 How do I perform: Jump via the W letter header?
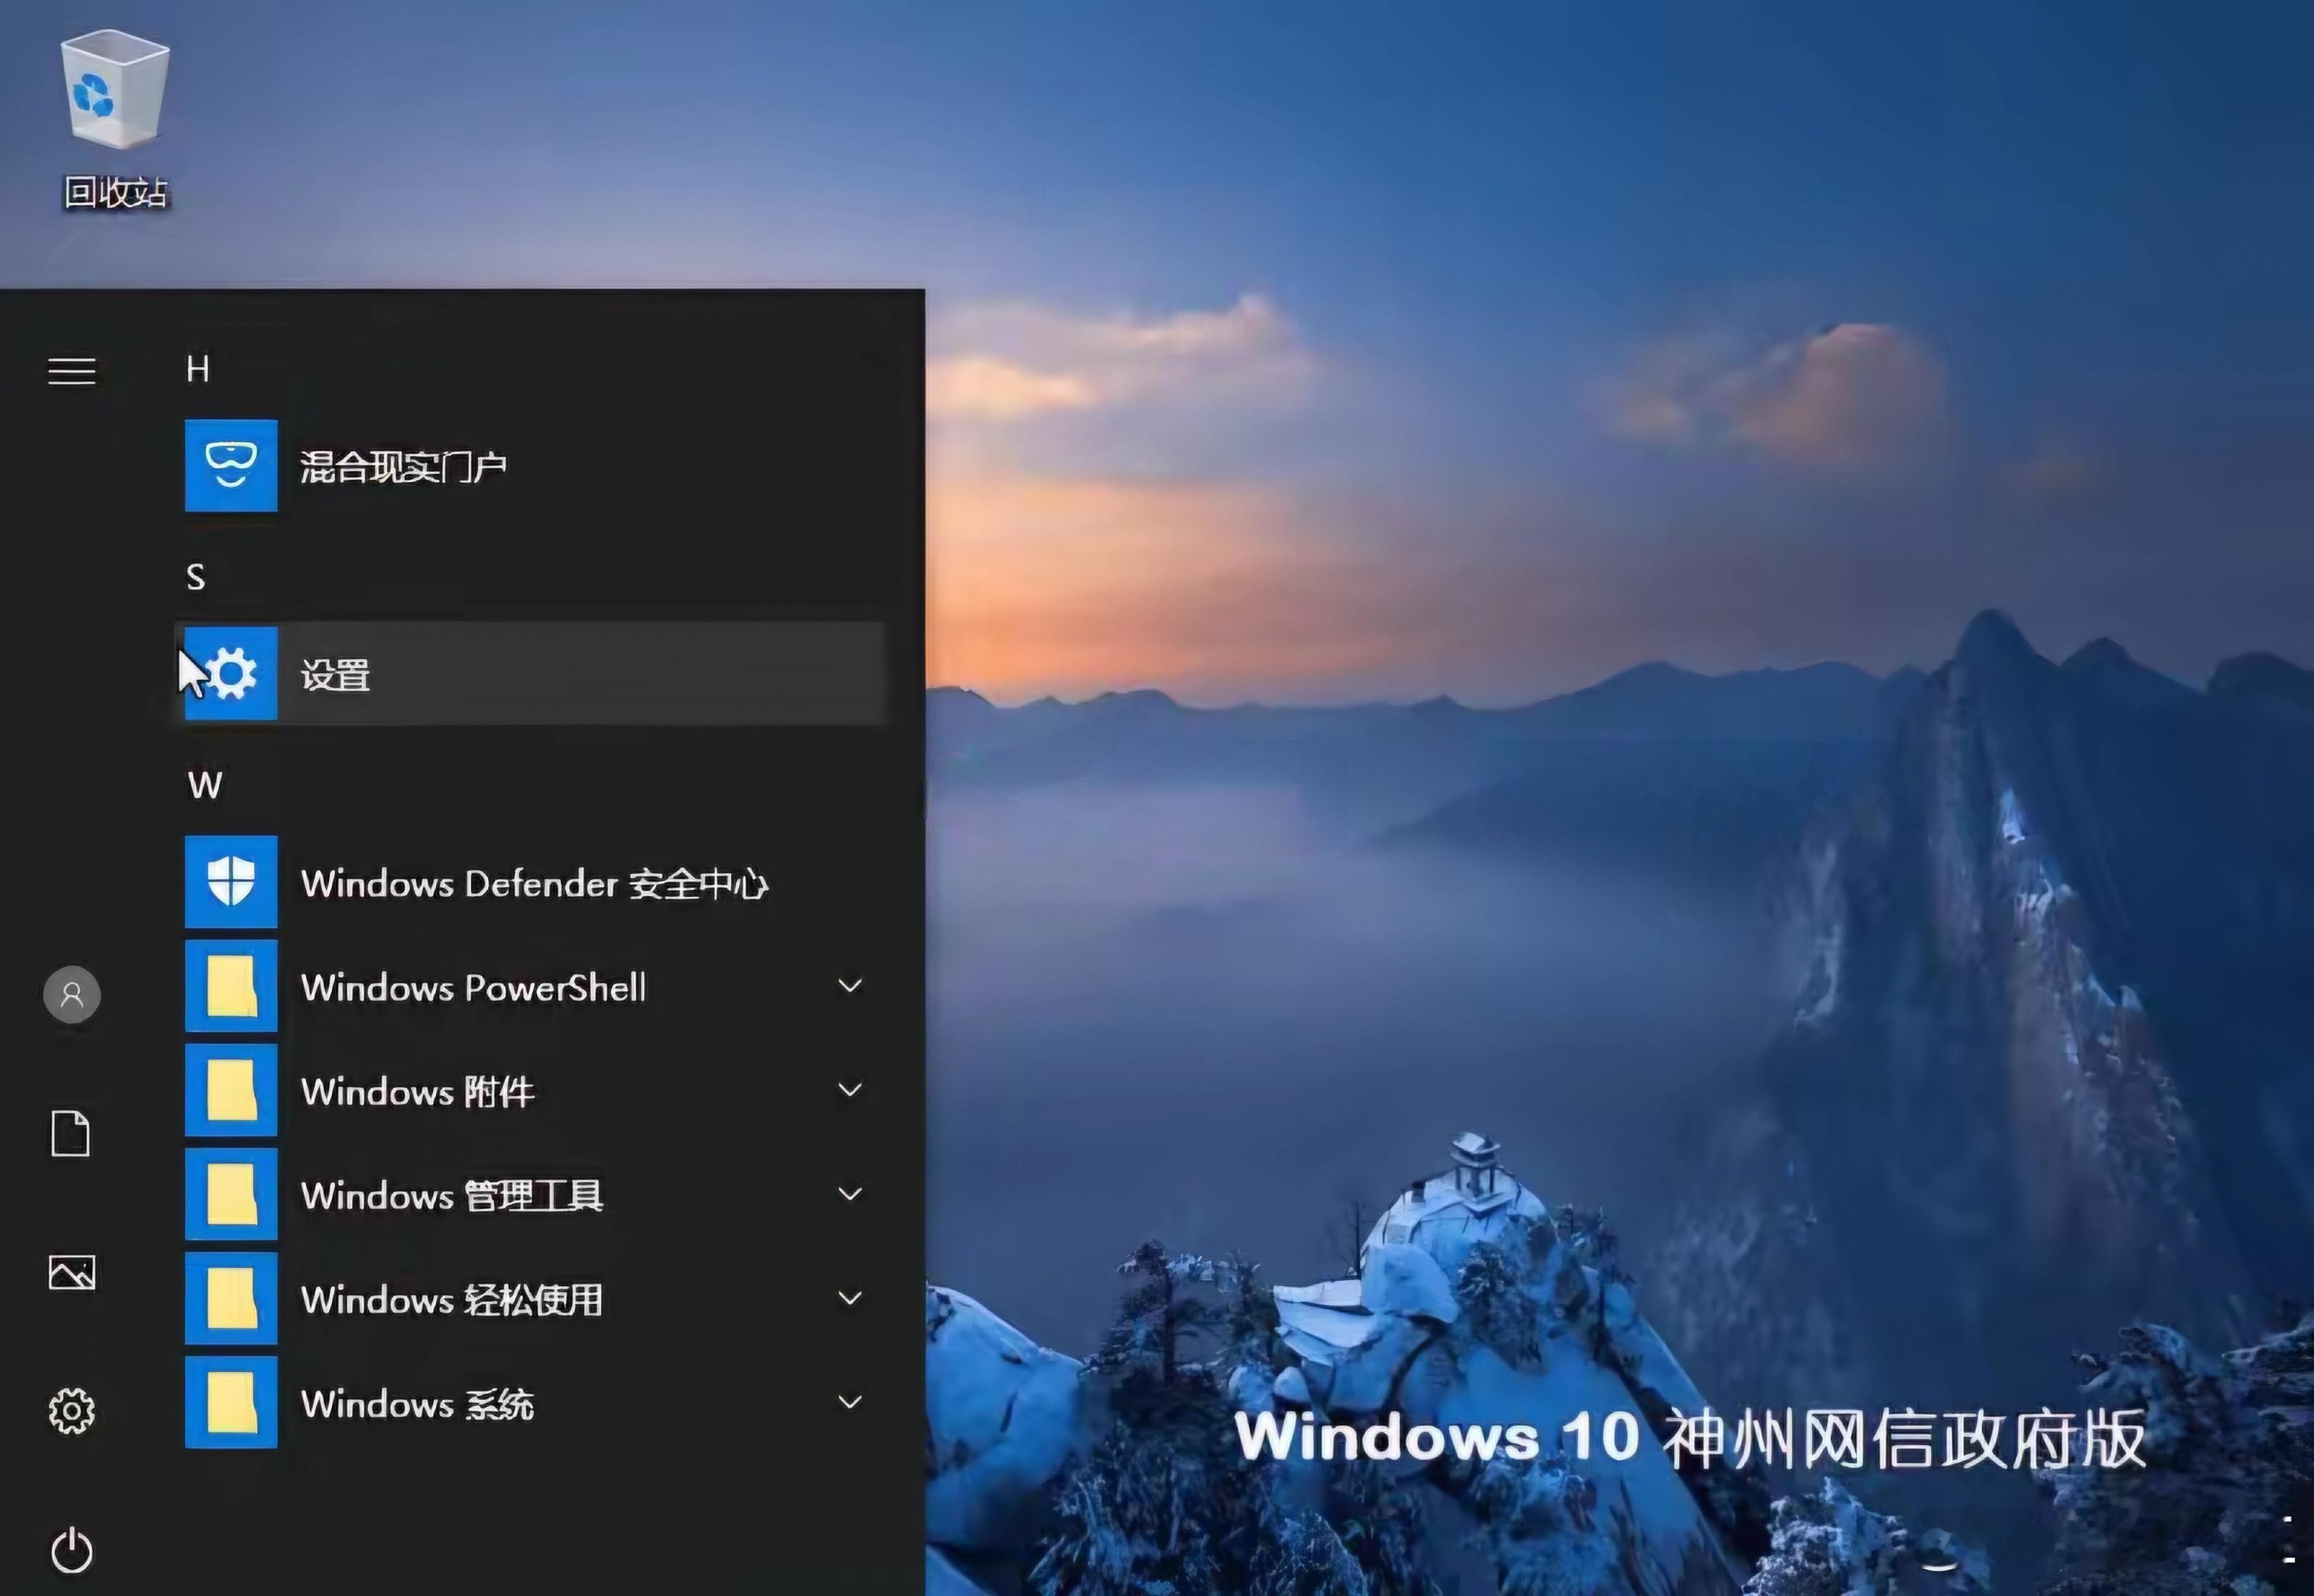click(x=205, y=785)
